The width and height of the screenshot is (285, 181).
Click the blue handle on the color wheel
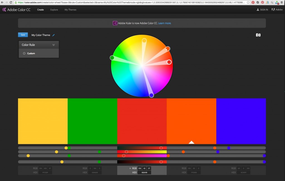151,95
